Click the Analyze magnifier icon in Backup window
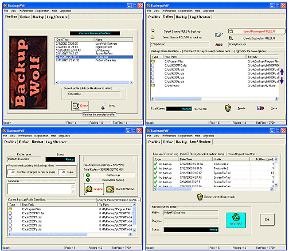This screenshot has width=289, height=251. tap(89, 189)
